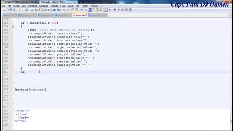
Task: Click the Synchronize Horizontal Scrolling icon
Action: [77, 10]
